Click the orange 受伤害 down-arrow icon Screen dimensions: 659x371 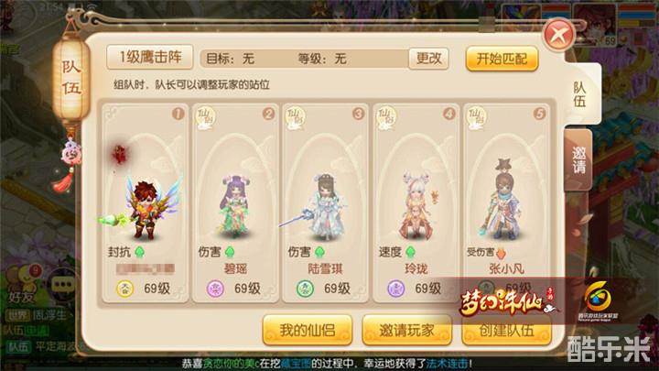(x=501, y=253)
